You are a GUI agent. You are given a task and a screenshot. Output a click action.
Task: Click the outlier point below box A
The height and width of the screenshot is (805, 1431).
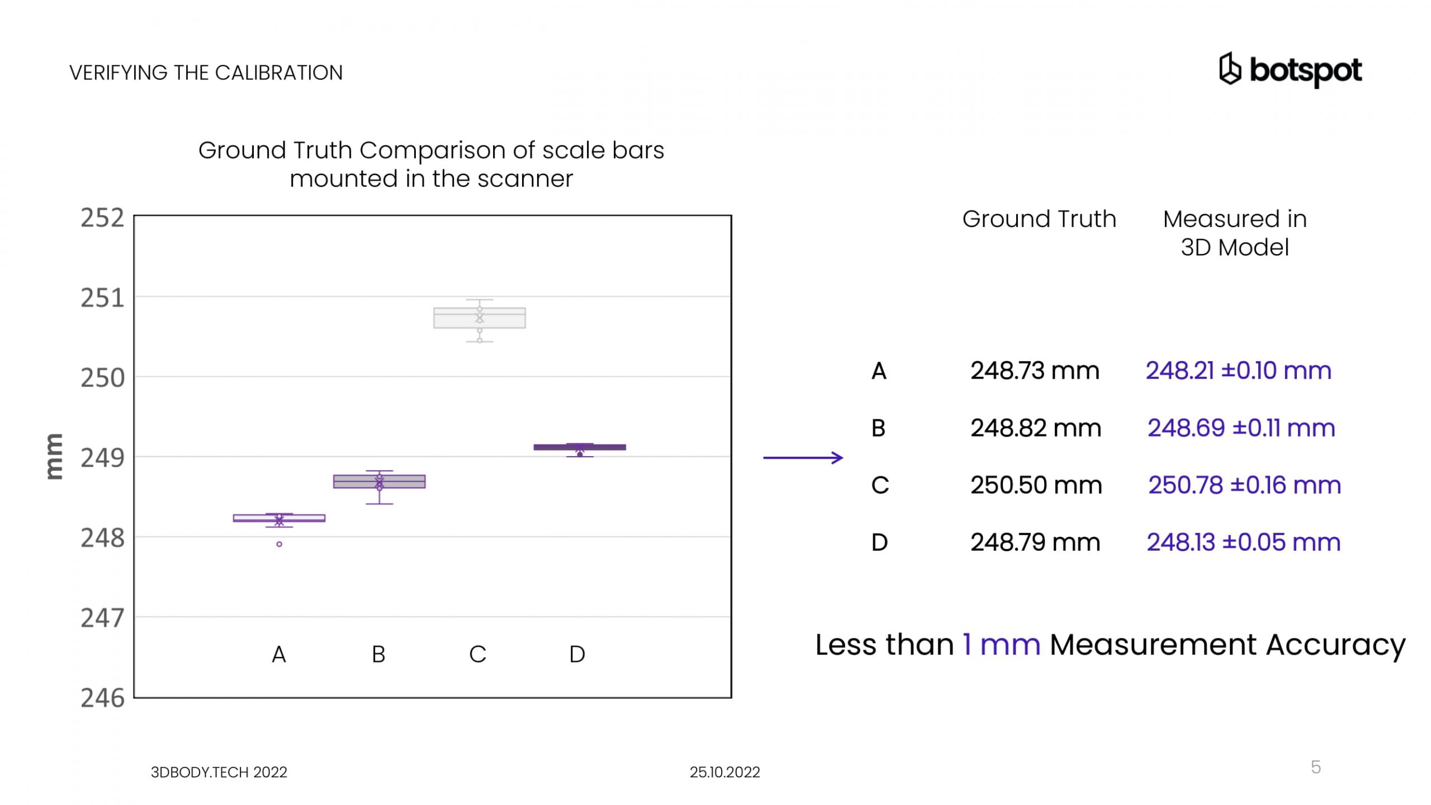[x=279, y=544]
